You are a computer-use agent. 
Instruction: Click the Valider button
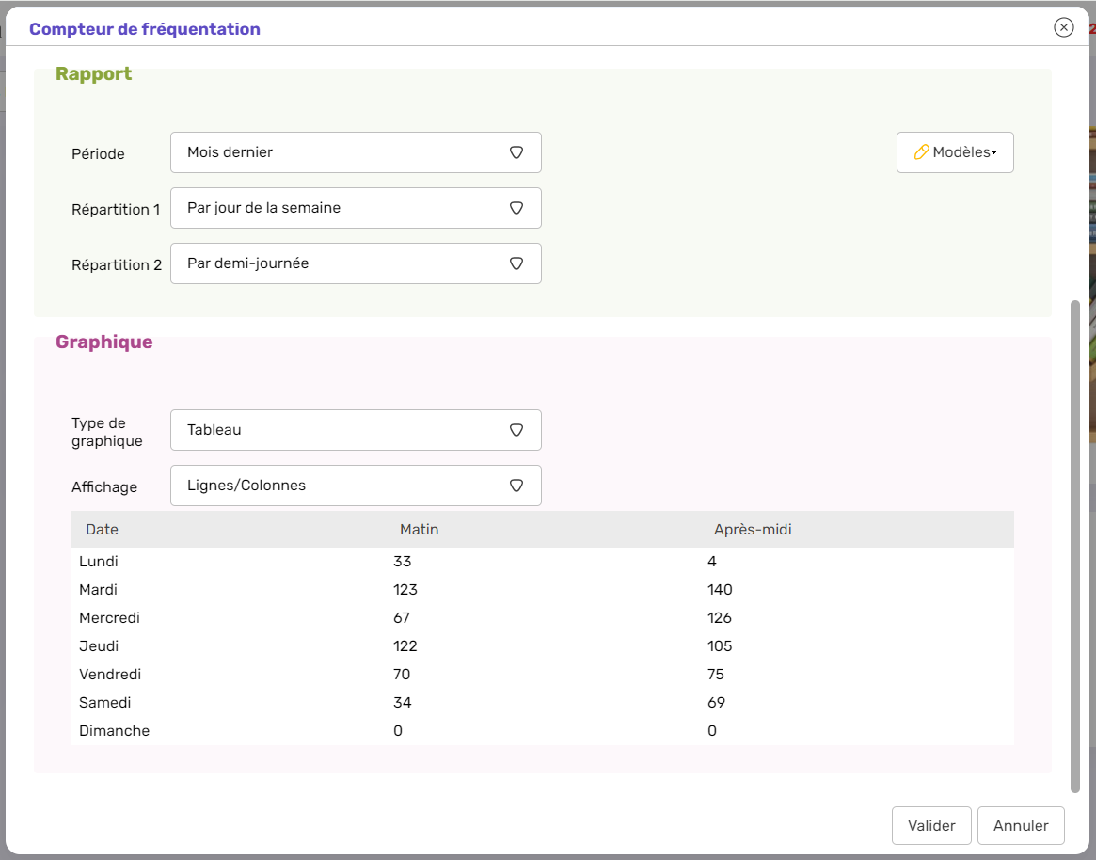click(931, 826)
